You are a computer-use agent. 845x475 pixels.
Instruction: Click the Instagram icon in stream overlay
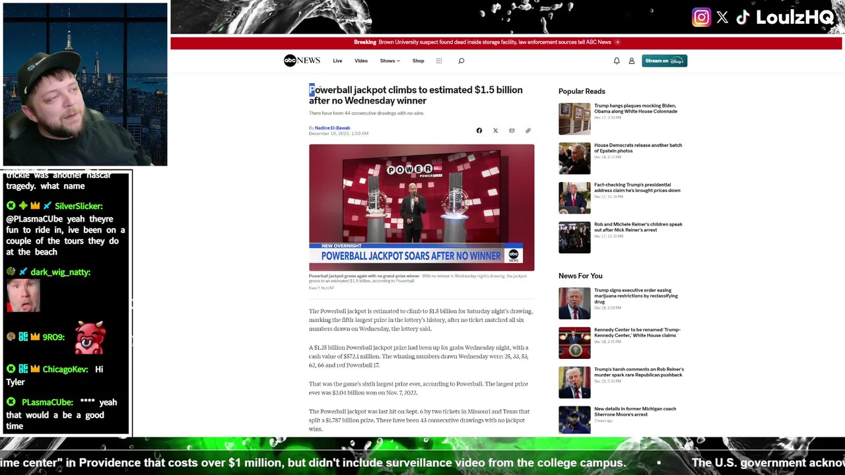click(x=701, y=17)
